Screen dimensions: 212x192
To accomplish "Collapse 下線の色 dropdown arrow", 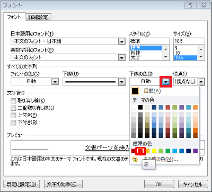I will click(166, 82).
